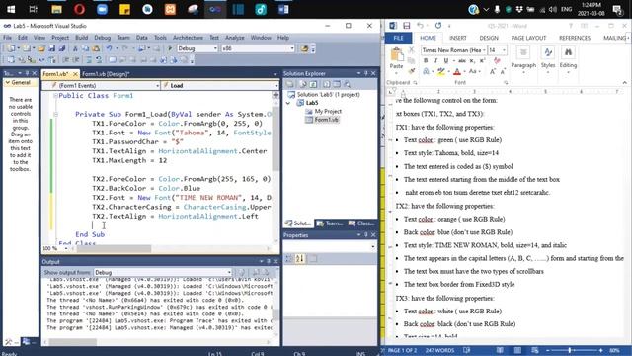Toggle the Output panel auto-hide pin
This screenshot has height=356, width=632.
click(x=269, y=261)
